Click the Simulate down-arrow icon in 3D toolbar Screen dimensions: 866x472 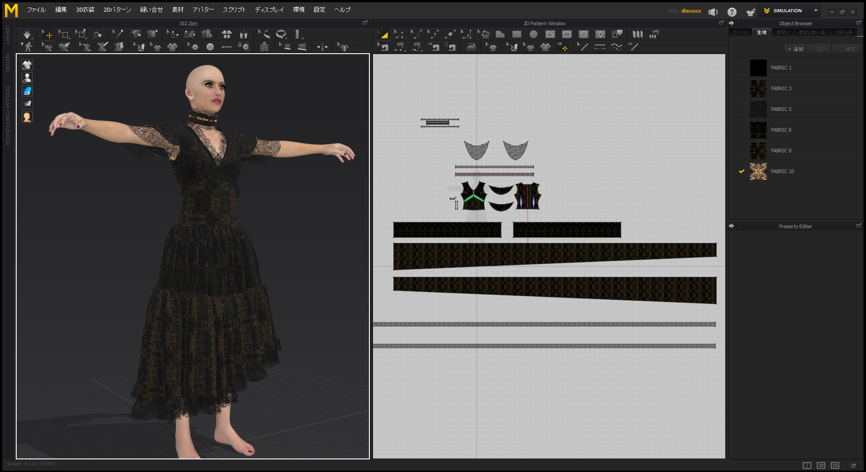click(27, 34)
